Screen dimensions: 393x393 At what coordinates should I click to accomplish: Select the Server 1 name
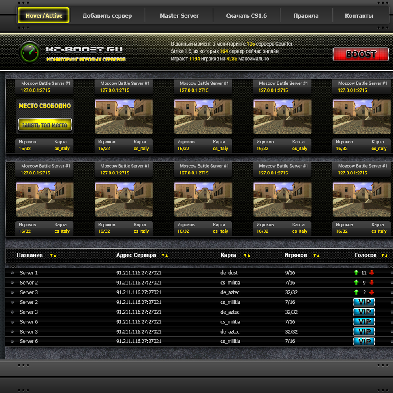pyautogui.click(x=29, y=273)
